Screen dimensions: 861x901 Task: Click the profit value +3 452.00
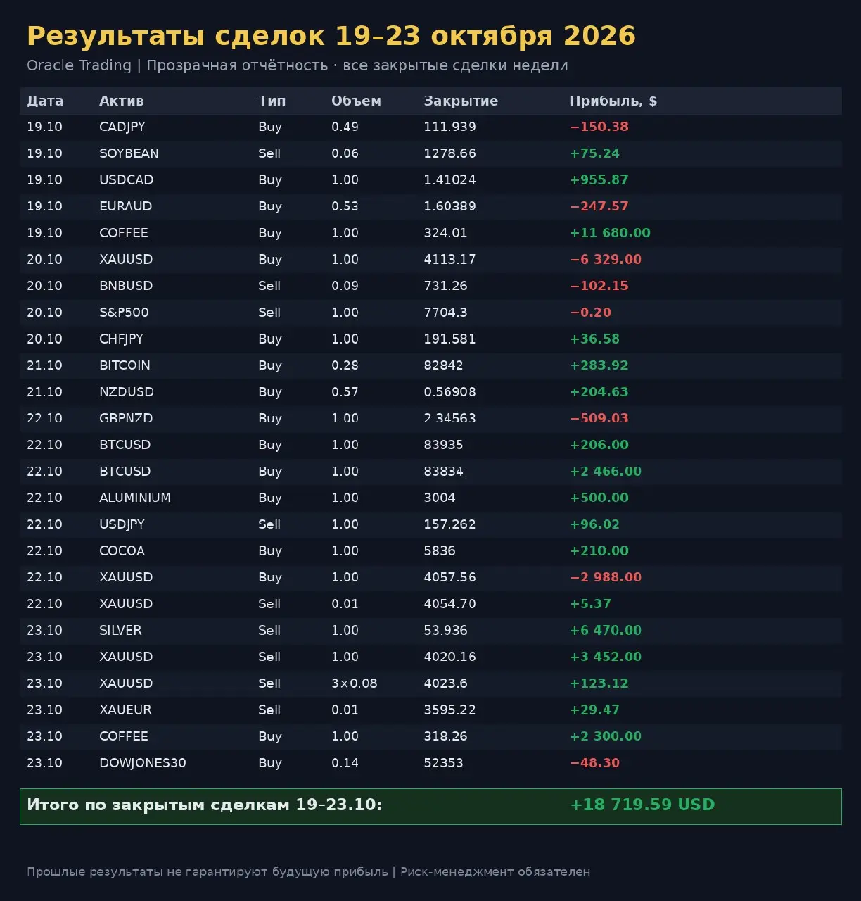point(606,657)
